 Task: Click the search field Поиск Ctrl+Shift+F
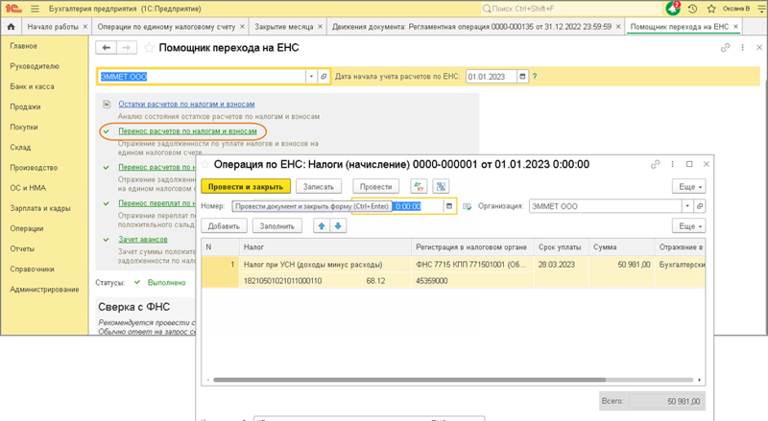570,9
